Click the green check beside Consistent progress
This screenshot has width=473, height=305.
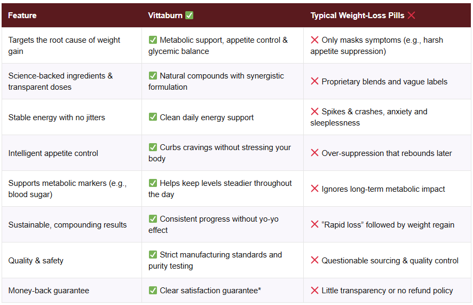point(153,219)
